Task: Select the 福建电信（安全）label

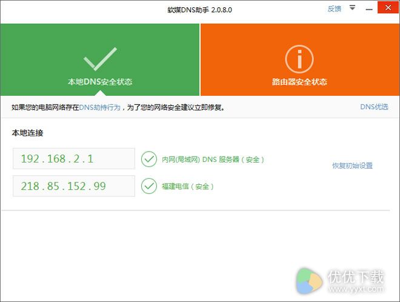Action: coord(187,186)
